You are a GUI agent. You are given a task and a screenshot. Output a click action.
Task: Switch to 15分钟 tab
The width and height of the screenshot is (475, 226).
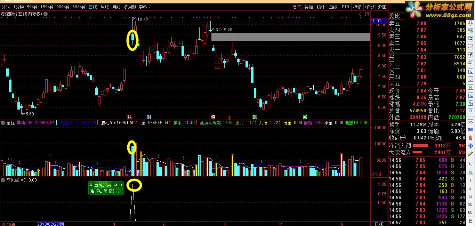(x=47, y=7)
